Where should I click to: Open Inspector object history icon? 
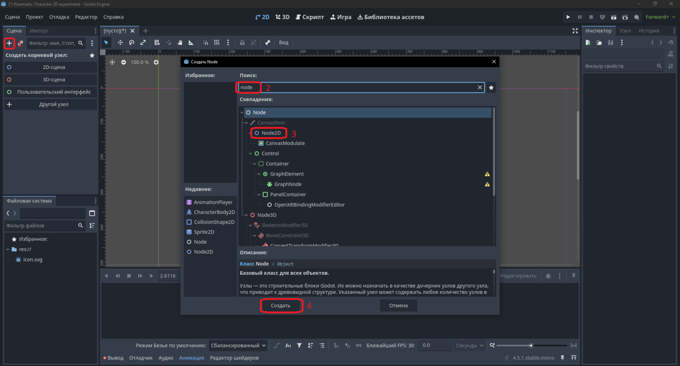[671, 42]
